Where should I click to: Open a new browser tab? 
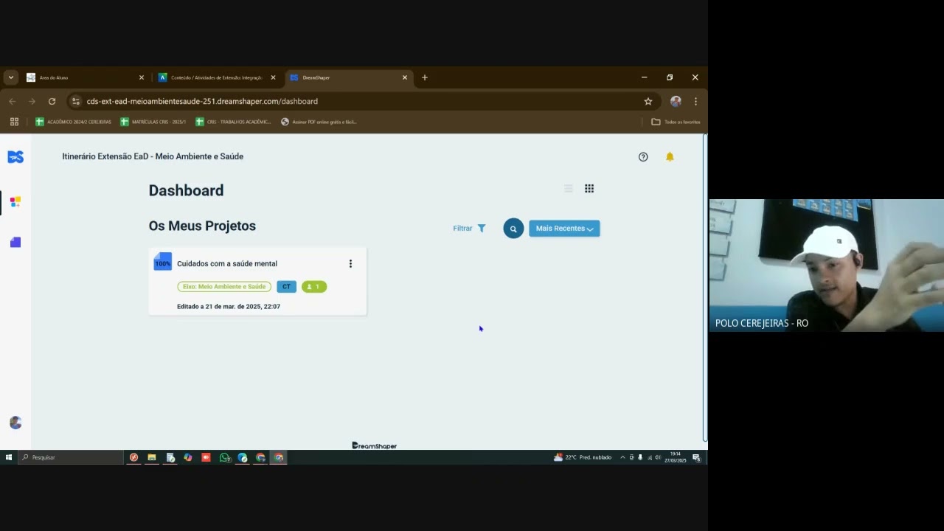tap(425, 77)
